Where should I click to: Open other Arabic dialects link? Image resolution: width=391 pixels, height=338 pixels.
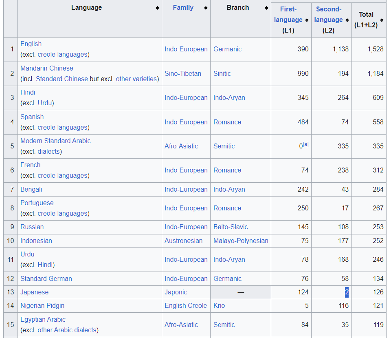coord(67,330)
